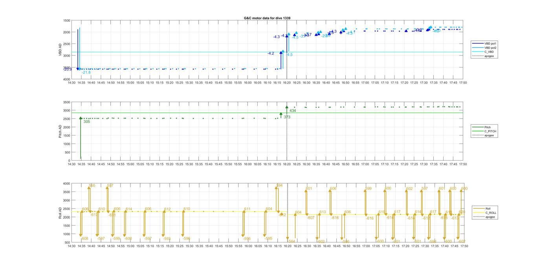Click the "4000" tick on Roll AD axis
This screenshot has width=550, height=272.
[x=66, y=184]
